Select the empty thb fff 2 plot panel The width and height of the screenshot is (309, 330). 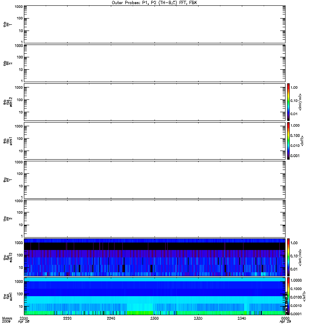(x=154, y=64)
